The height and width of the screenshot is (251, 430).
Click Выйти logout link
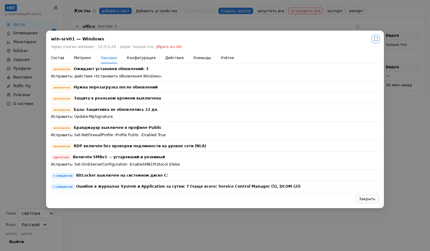17,242
